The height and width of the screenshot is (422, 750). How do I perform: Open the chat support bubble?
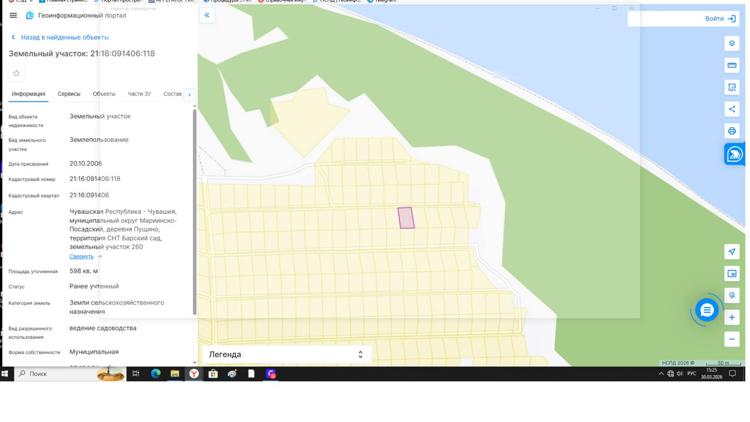[707, 310]
